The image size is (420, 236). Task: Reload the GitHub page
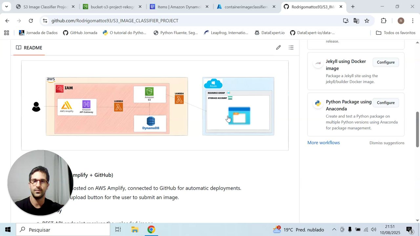(x=31, y=21)
